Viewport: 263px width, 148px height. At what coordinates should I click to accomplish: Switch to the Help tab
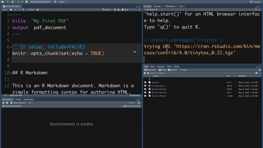169,67
